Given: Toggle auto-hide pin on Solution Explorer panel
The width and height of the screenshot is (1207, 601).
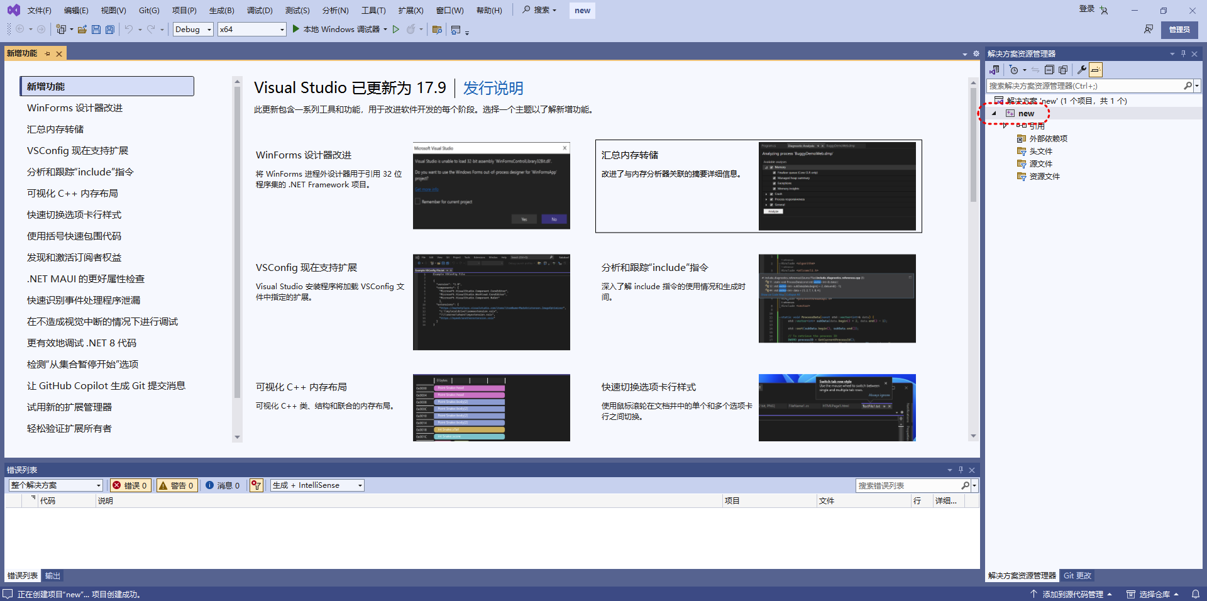Looking at the screenshot, I should pos(1183,54).
